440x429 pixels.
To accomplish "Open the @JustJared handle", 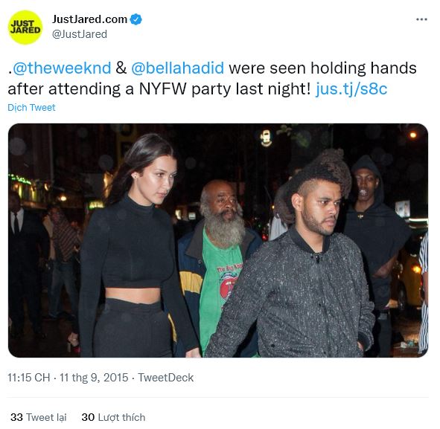I will click(x=80, y=34).
